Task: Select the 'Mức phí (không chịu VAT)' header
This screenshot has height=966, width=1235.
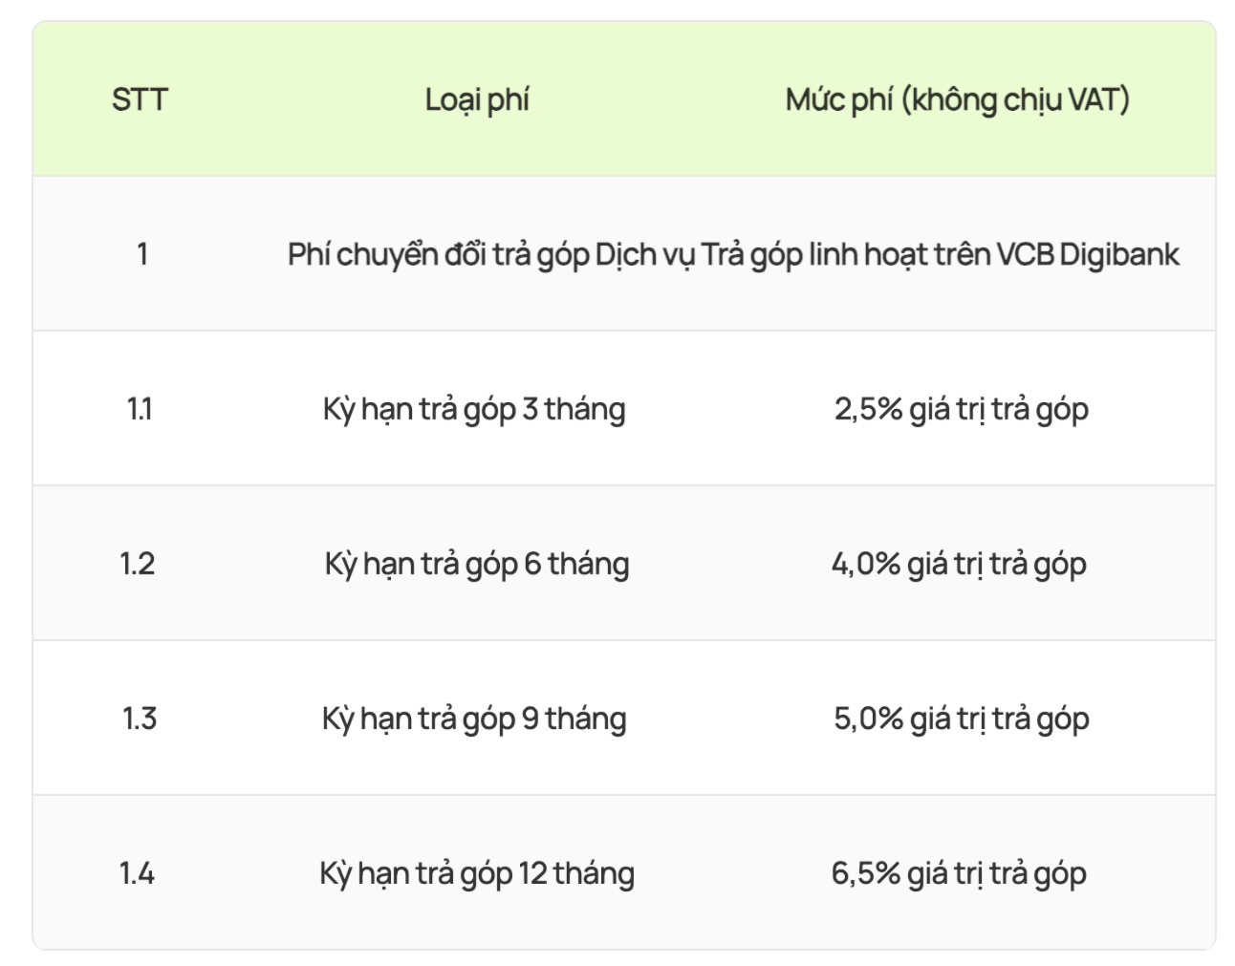Action: (957, 99)
